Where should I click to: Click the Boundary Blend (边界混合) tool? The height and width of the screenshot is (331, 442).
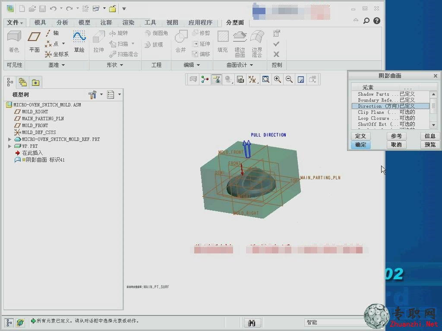point(257,44)
